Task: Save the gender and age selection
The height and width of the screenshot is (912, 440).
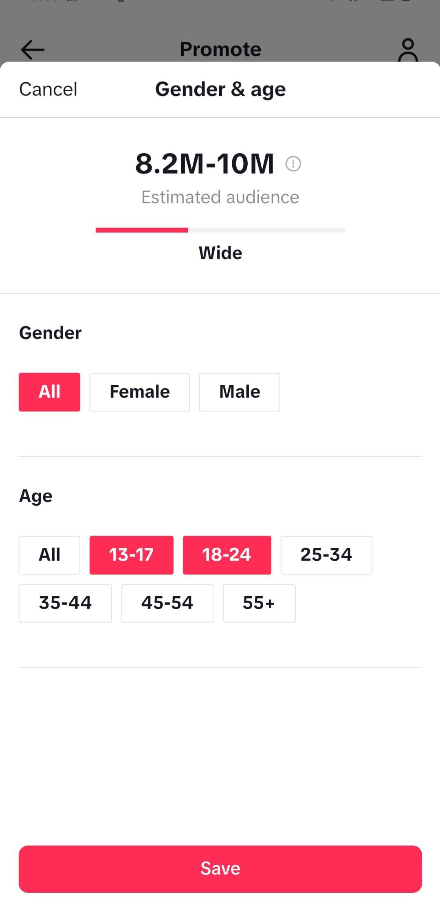Action: (220, 869)
